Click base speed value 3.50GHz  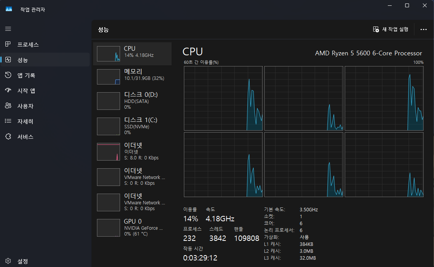coord(309,209)
